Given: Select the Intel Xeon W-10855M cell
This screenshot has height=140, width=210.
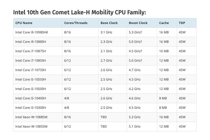Looking at the screenshot, I should (x=32, y=127).
